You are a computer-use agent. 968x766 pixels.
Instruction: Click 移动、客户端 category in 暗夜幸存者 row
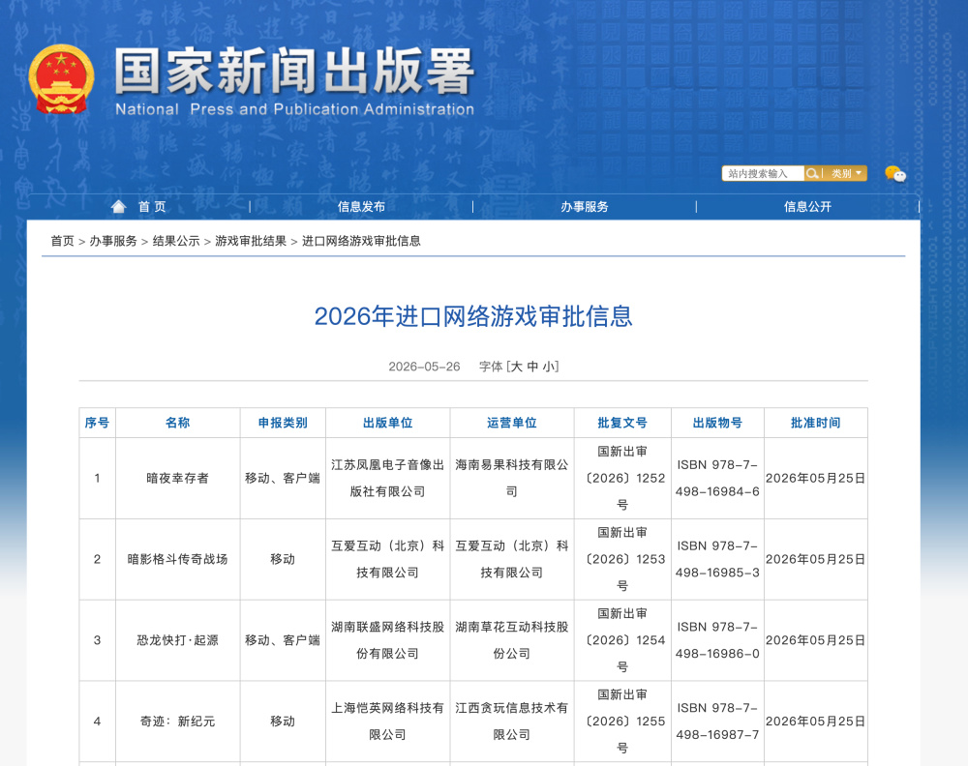(283, 478)
